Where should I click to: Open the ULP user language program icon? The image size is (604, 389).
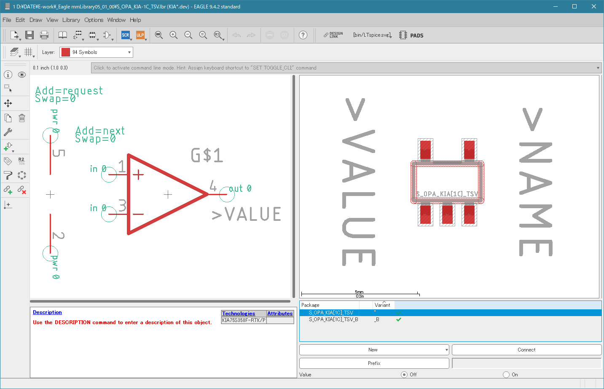click(x=140, y=35)
